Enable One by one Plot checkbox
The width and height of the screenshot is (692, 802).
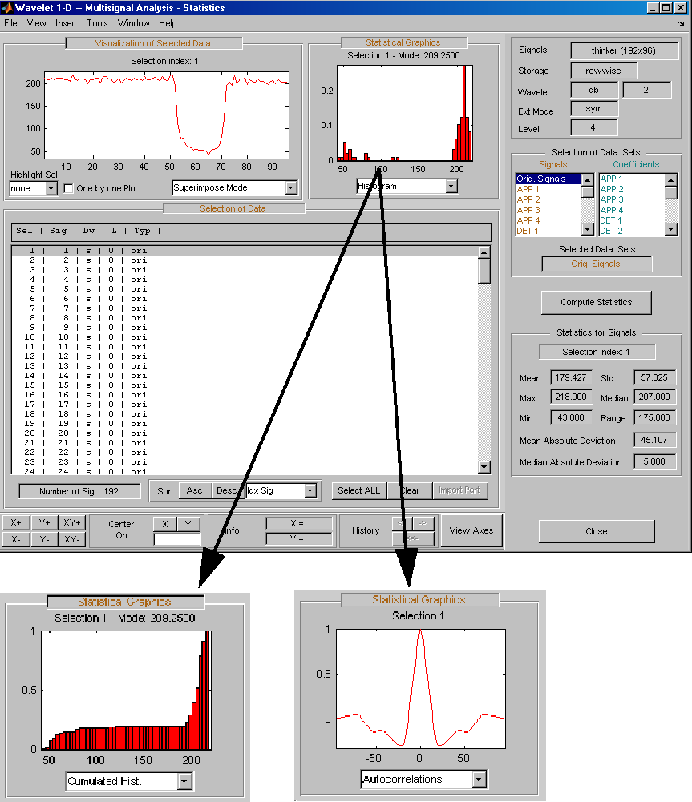click(x=69, y=189)
